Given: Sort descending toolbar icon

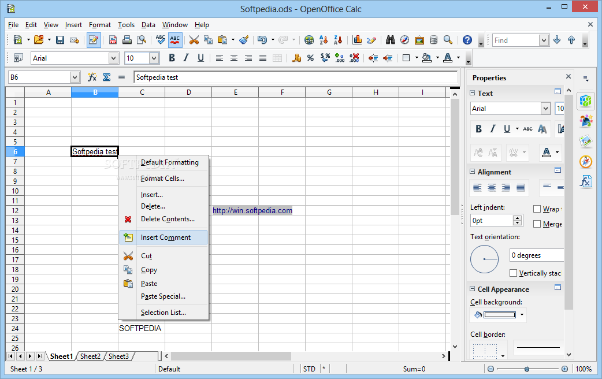Looking at the screenshot, I should pyautogui.click(x=338, y=40).
